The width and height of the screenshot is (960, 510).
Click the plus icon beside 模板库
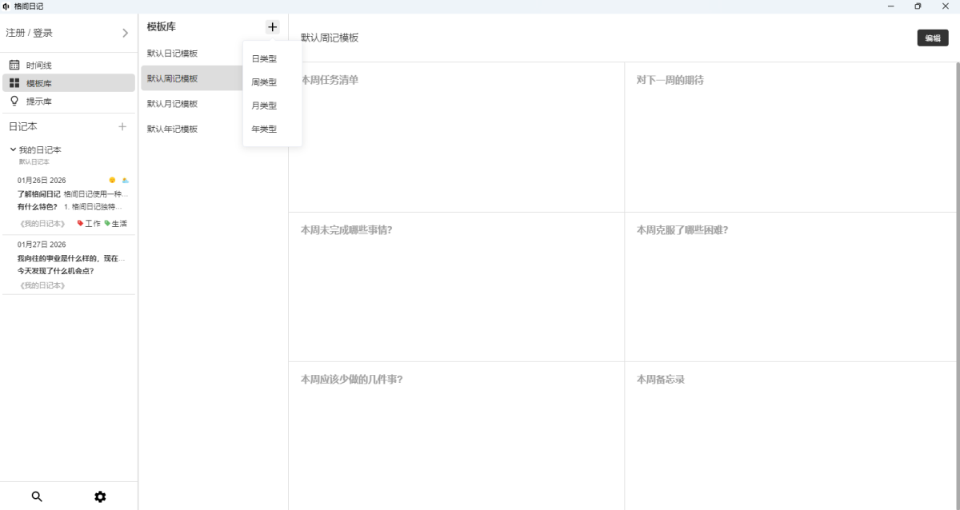(x=272, y=27)
